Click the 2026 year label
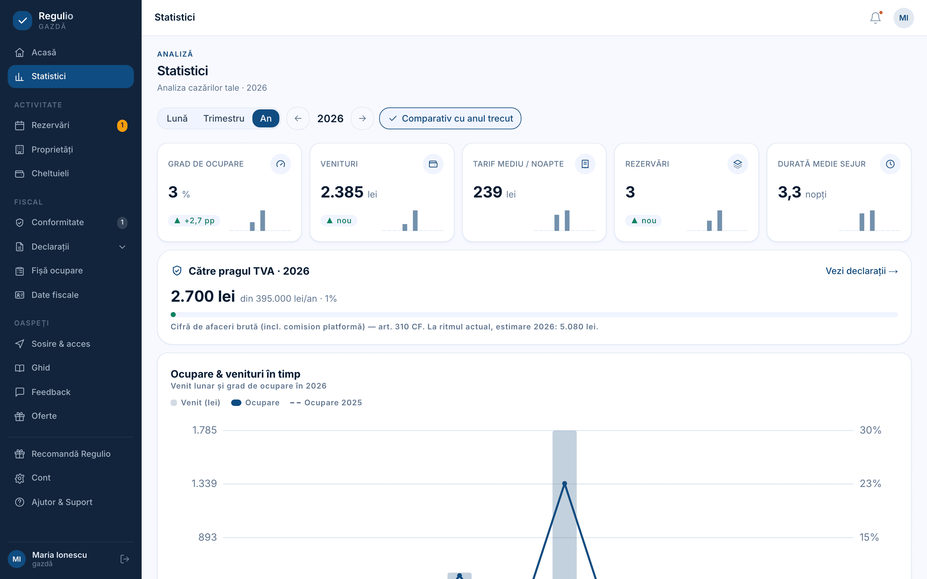Image resolution: width=927 pixels, height=579 pixels. [x=330, y=119]
